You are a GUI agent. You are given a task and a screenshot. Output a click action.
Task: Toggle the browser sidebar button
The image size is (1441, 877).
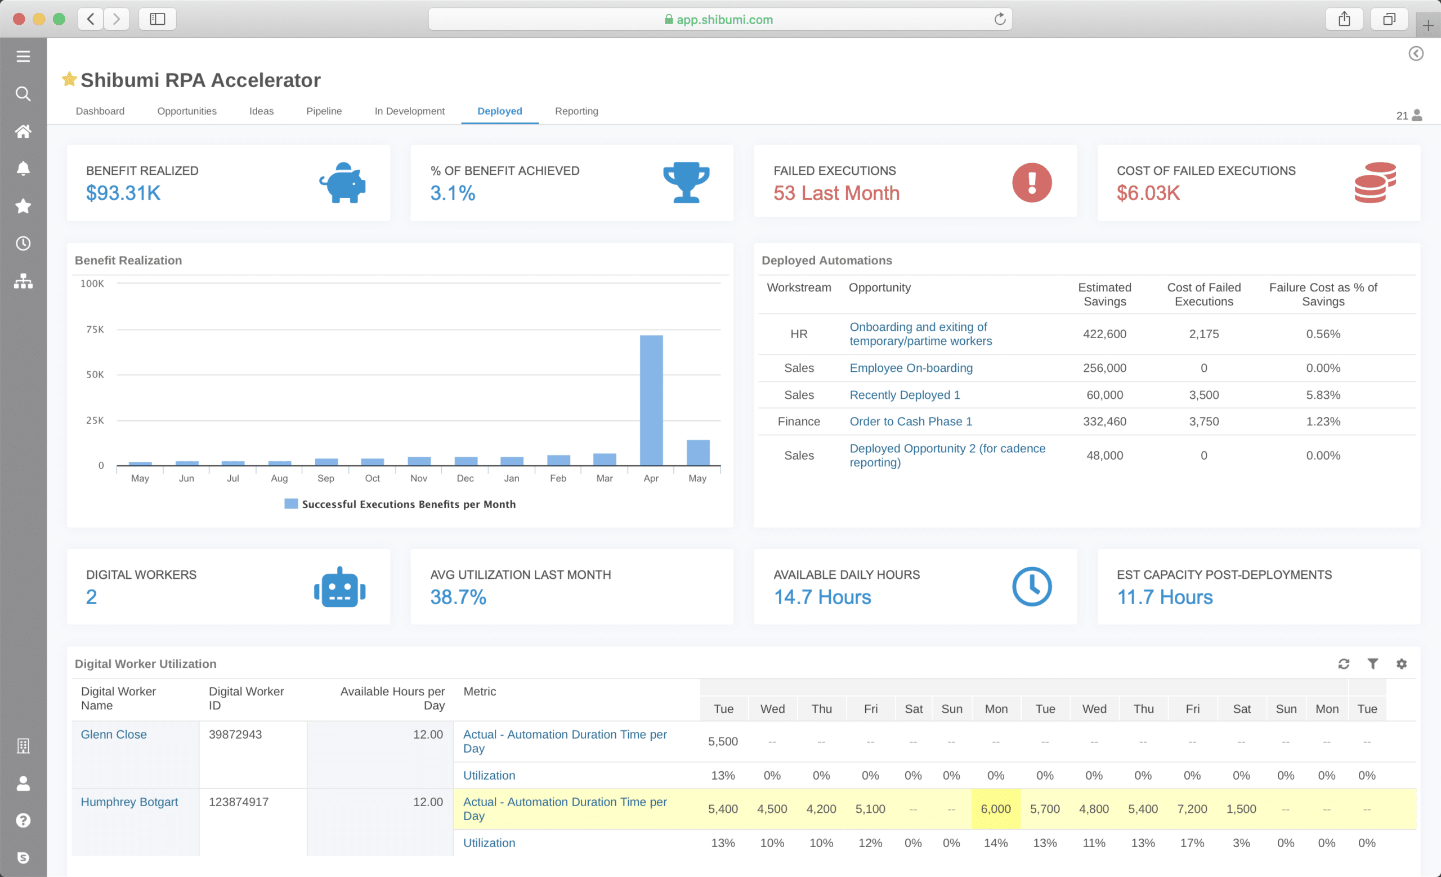157,19
